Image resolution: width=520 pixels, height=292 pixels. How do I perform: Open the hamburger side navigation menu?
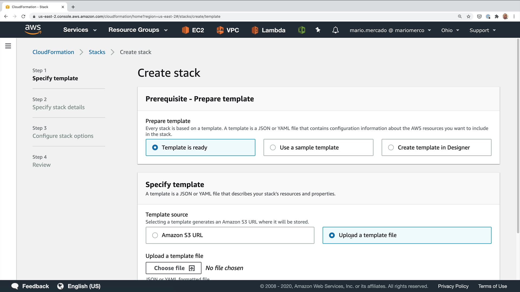[8, 46]
